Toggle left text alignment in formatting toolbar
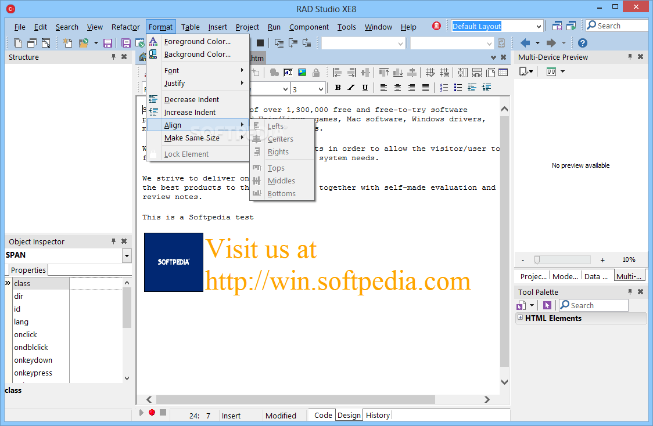The image size is (653, 426). (x=383, y=88)
